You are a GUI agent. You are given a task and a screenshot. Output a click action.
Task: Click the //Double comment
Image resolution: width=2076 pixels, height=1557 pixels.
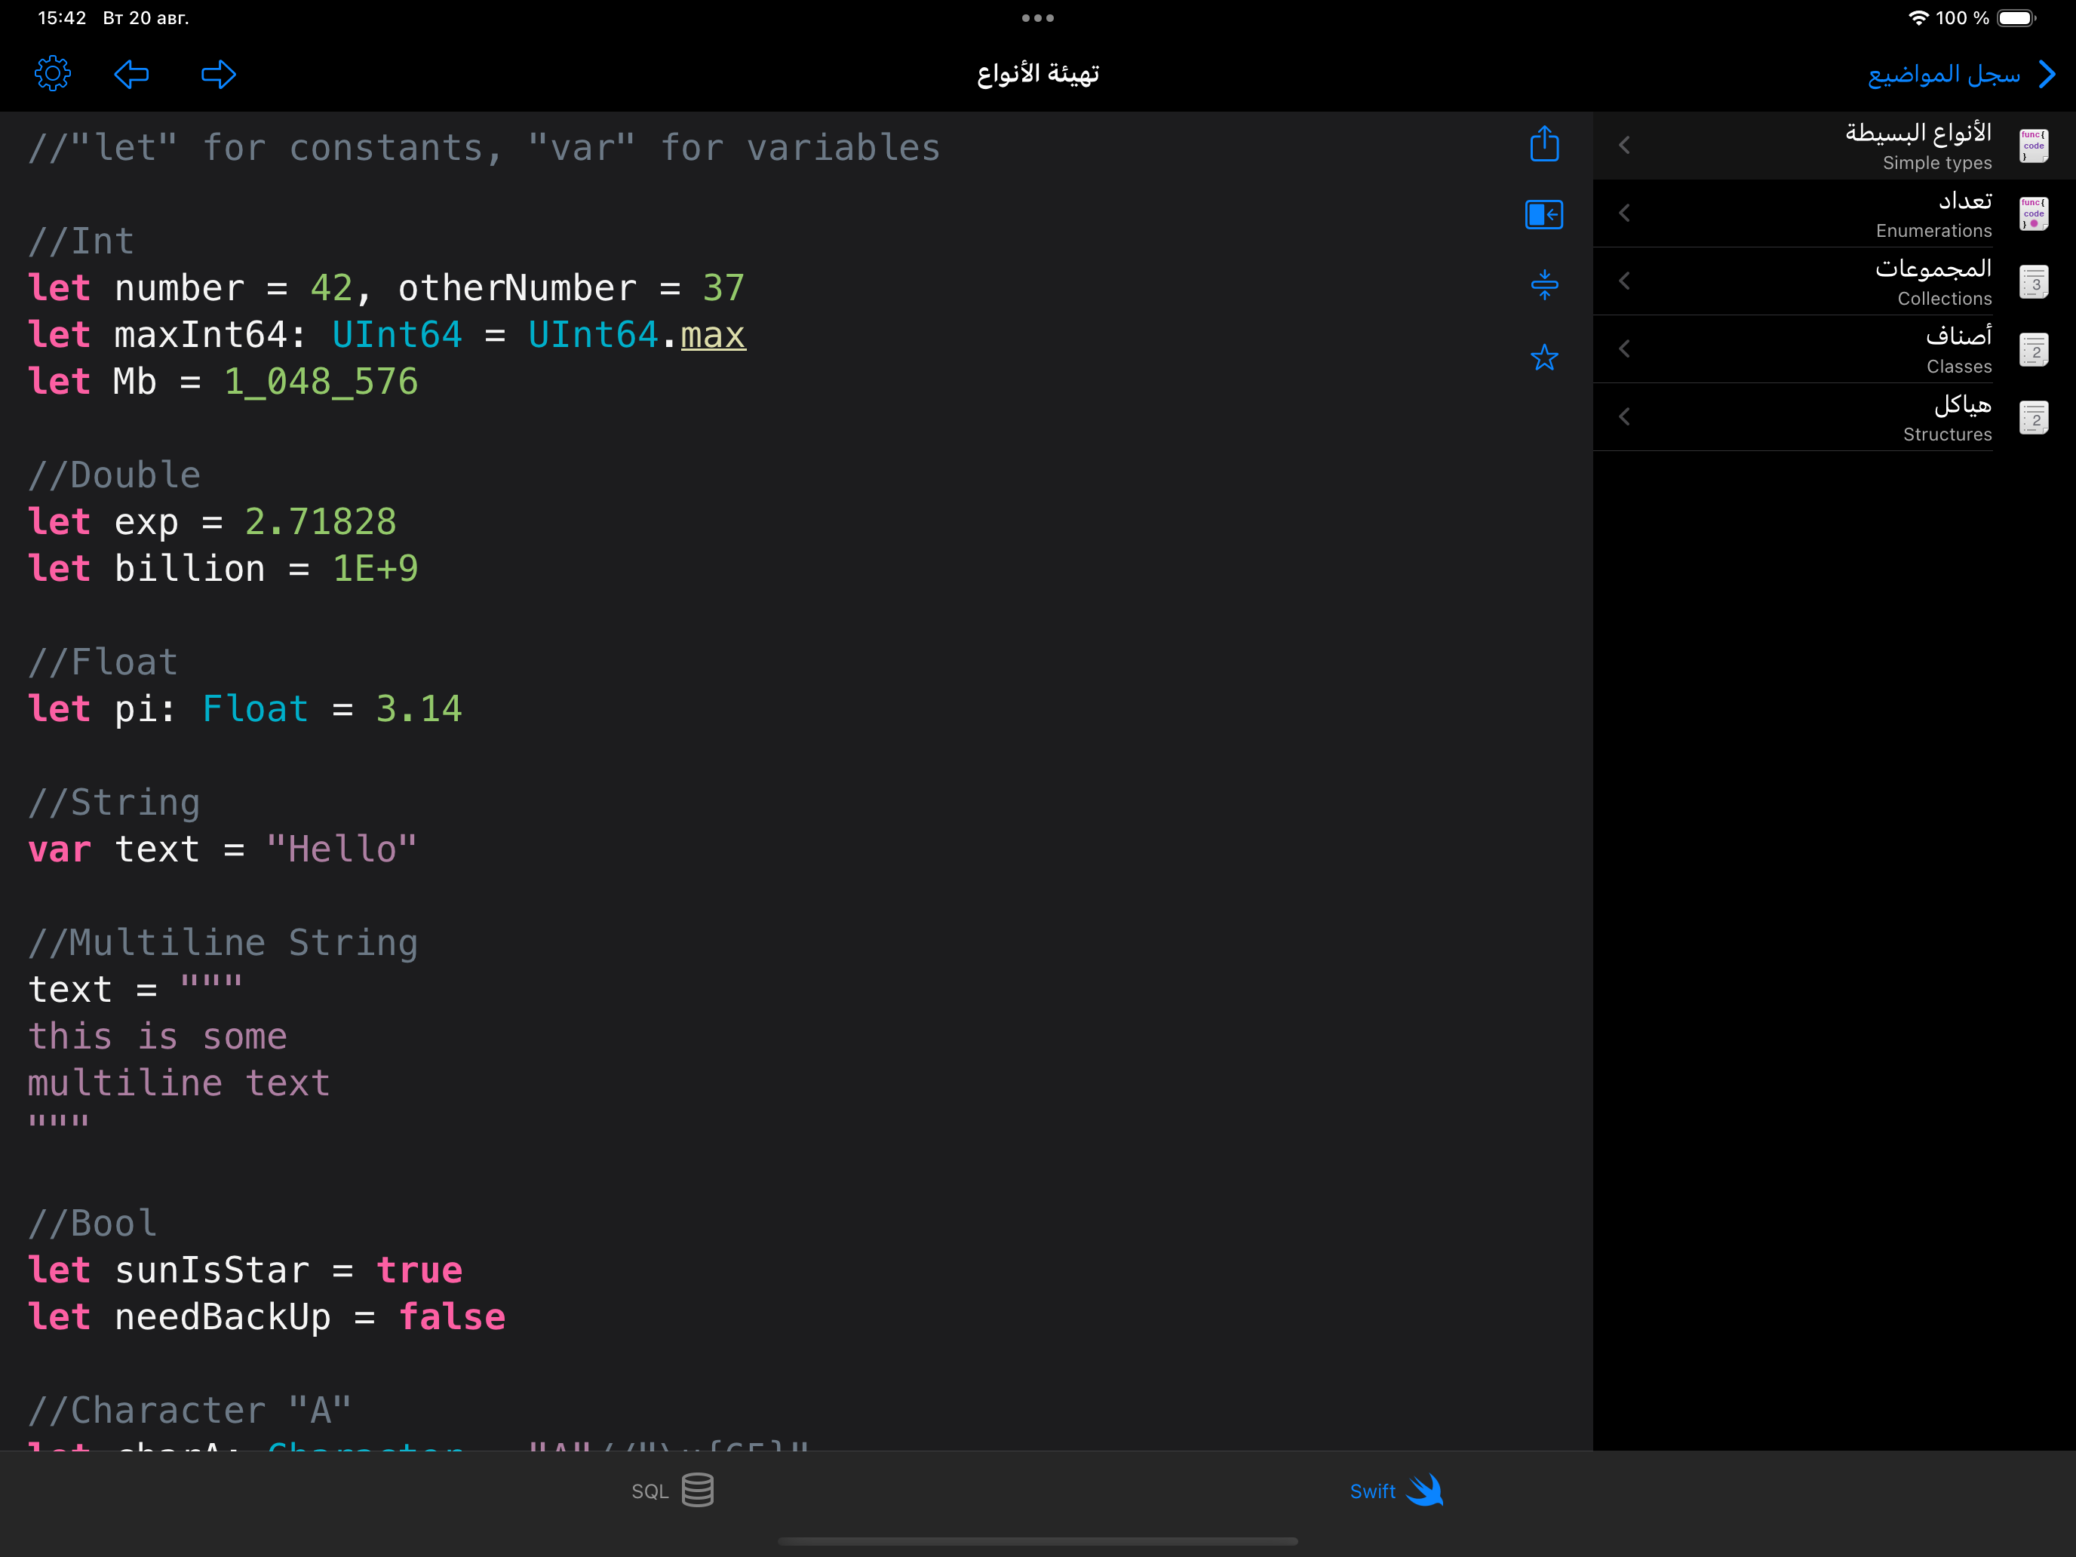tap(115, 476)
